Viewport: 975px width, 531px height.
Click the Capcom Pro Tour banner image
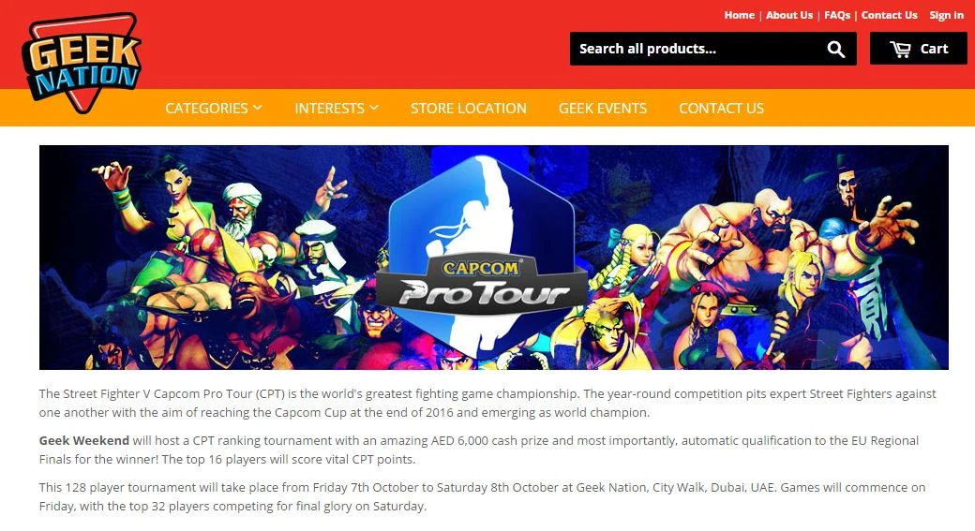494,258
